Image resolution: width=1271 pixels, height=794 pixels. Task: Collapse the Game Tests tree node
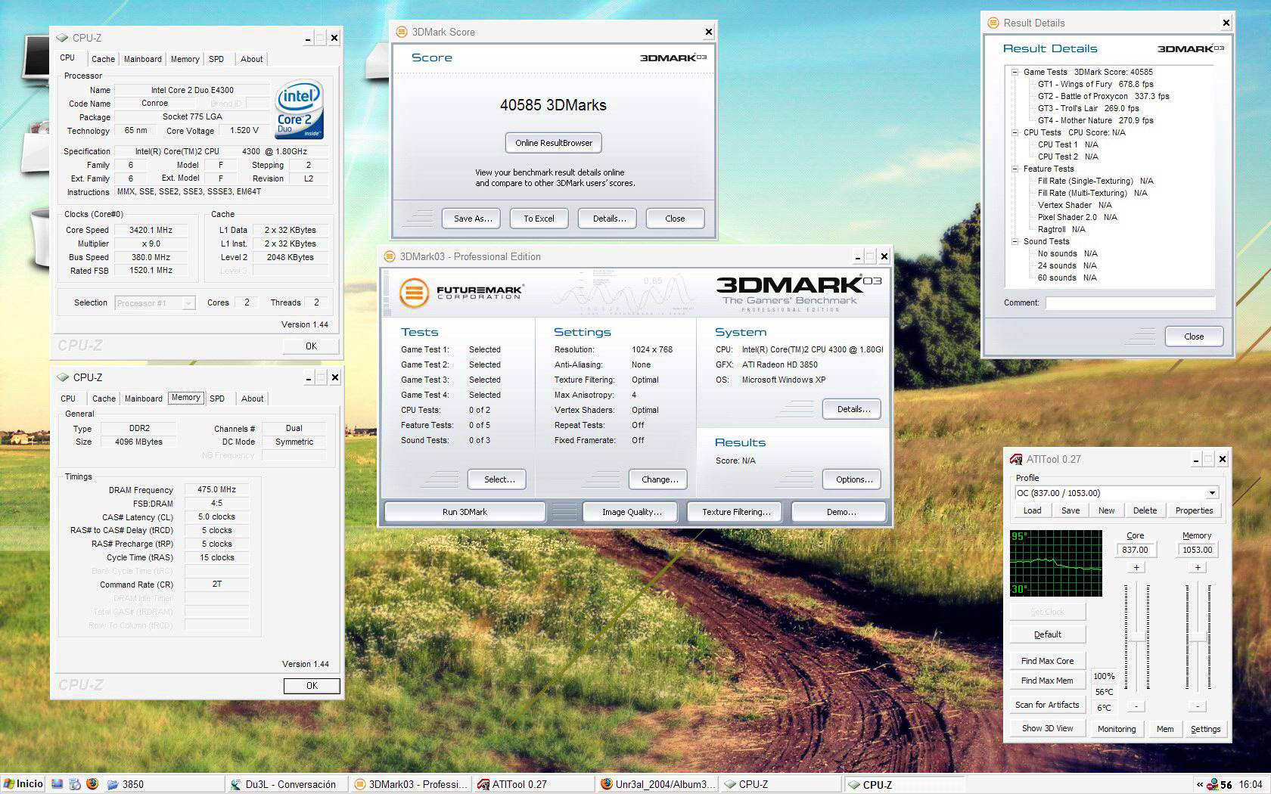1015,72
